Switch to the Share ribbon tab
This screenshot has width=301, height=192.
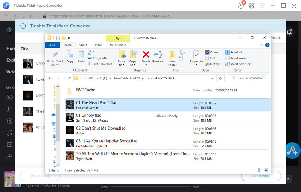tap(83, 45)
